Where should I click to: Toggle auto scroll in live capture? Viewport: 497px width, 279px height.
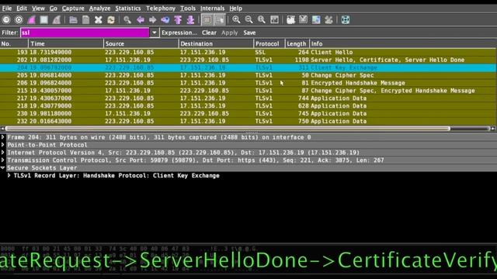(x=220, y=20)
